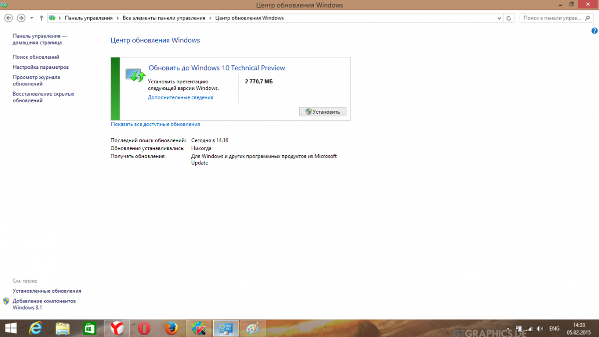Open the Windows Start button
Viewport: 599px width, 337px height.
pos(10,328)
